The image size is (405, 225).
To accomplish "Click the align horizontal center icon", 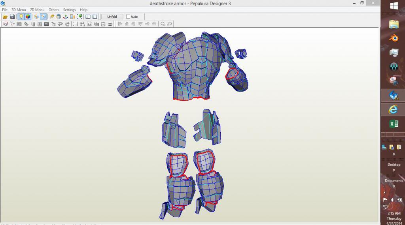I will 127,24.
